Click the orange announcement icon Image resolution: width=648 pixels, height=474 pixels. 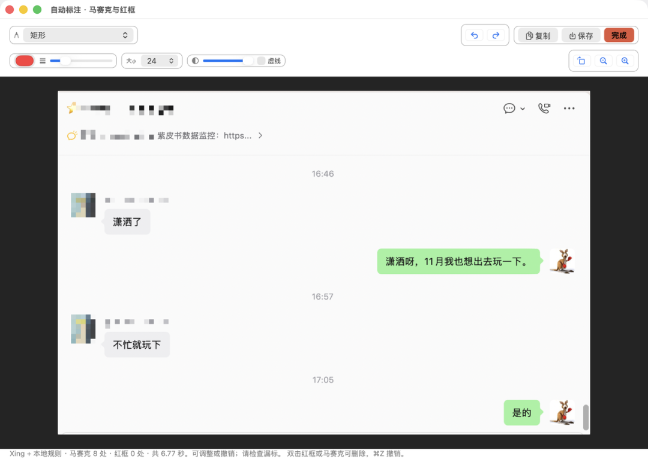(x=72, y=135)
